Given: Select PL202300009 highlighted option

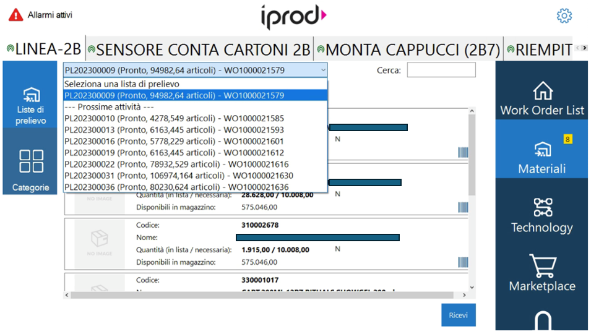Looking at the screenshot, I should (195, 95).
